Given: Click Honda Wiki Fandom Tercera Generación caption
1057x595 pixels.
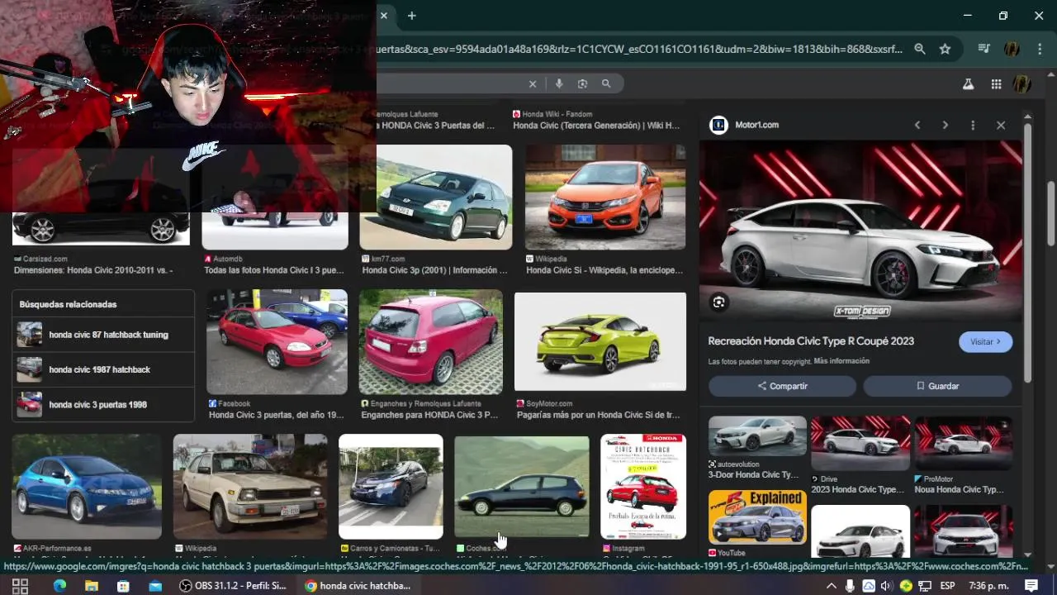Looking at the screenshot, I should (x=596, y=126).
